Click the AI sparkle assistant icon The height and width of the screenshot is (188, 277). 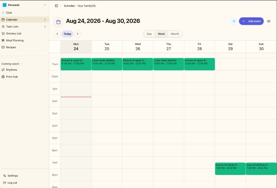click(x=234, y=21)
